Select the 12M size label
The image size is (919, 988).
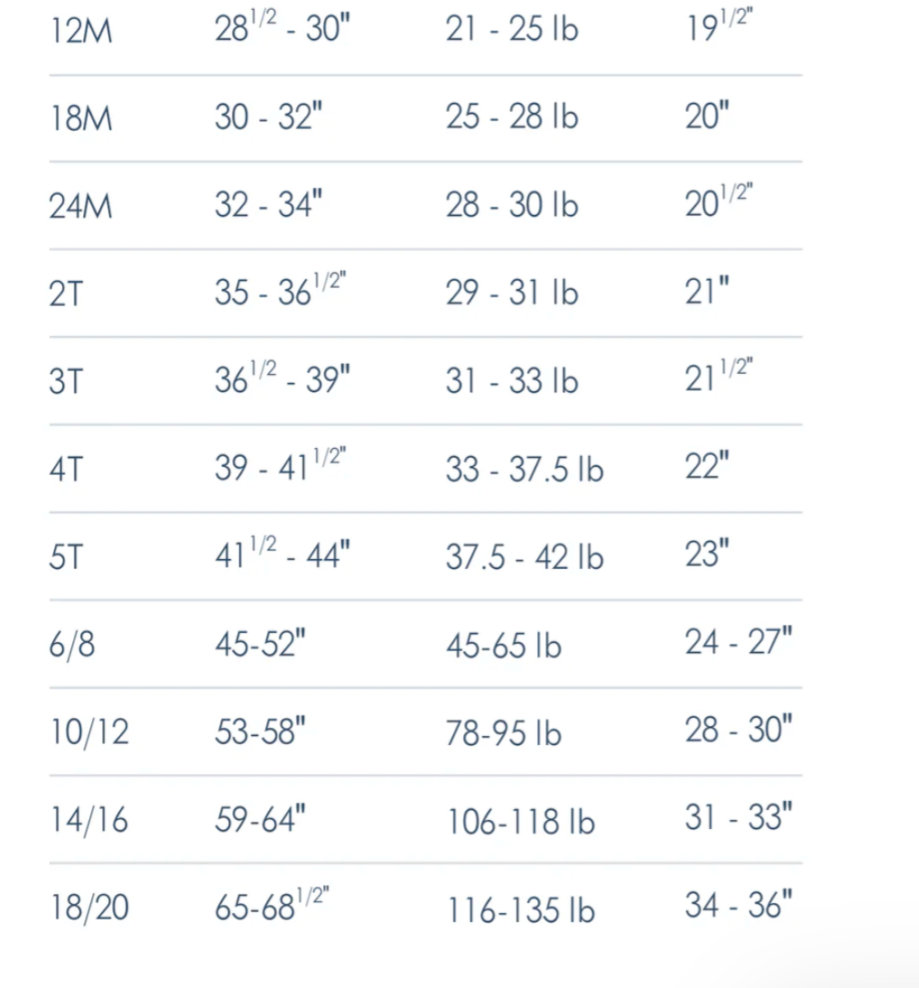pyautogui.click(x=81, y=31)
